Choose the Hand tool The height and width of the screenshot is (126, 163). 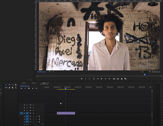click(12, 88)
